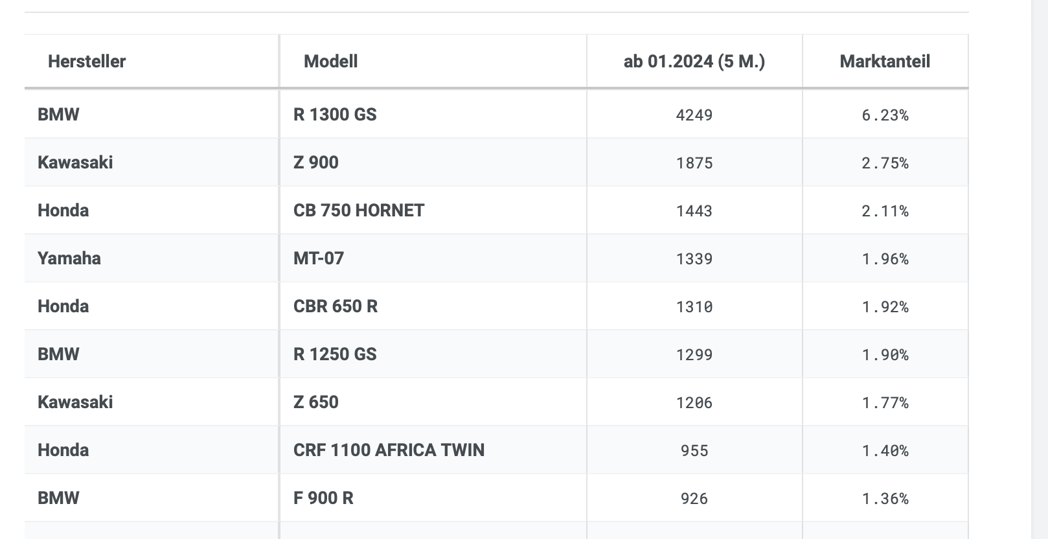Click the 1875 registrations value

pyautogui.click(x=694, y=163)
